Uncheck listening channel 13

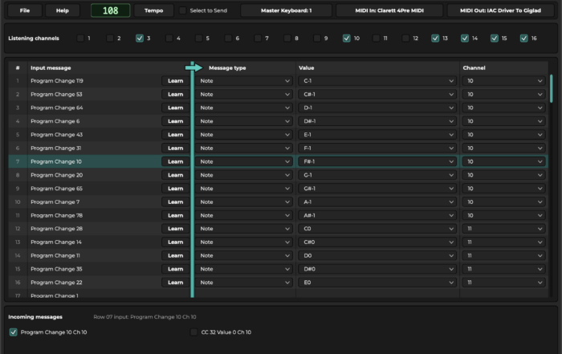tap(435, 39)
